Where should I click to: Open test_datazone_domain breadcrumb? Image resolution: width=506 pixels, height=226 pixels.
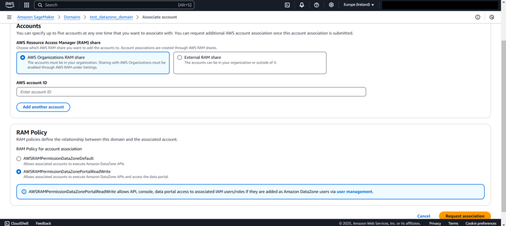(111, 17)
